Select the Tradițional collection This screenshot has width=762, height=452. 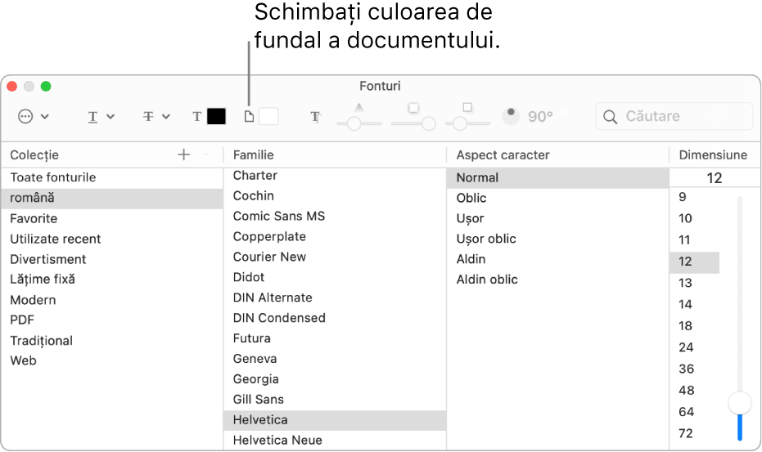click(112, 341)
